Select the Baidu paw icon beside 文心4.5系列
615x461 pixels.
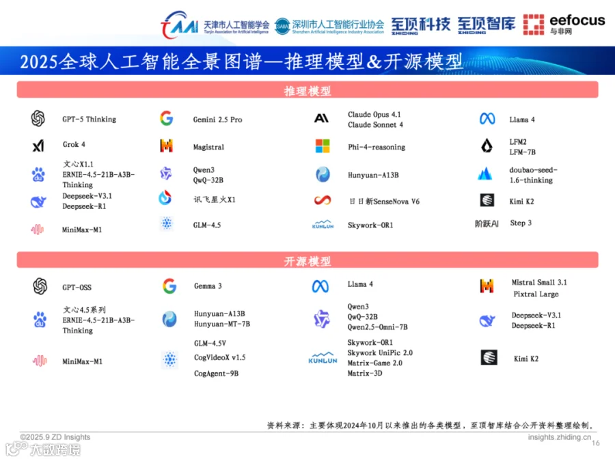[x=40, y=320]
